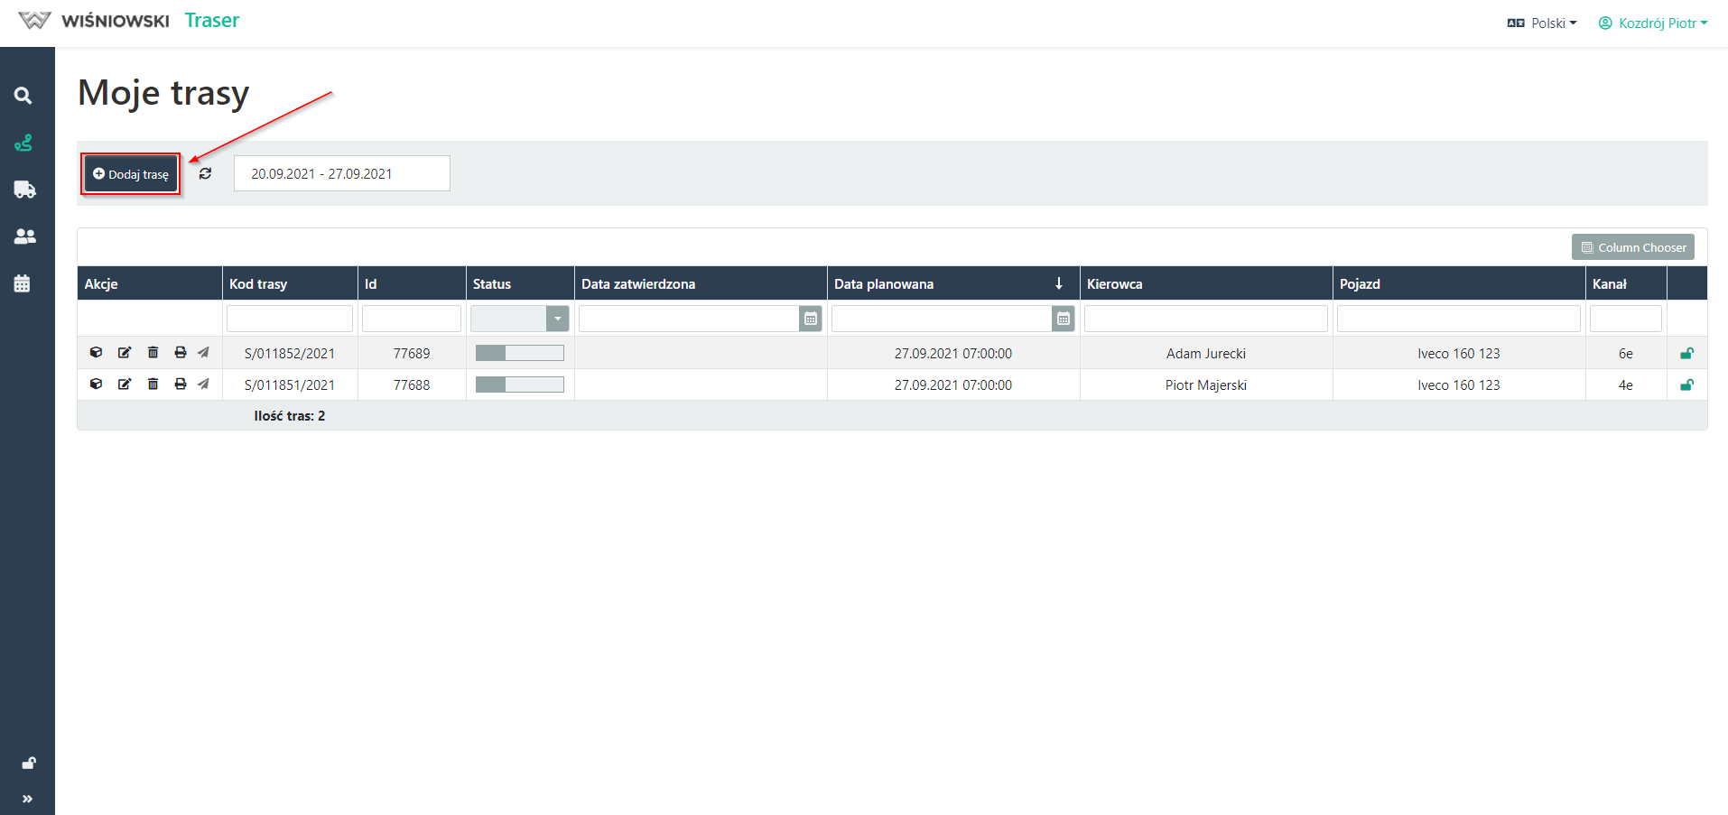The height and width of the screenshot is (815, 1728).
Task: Open vehicles section via truck icon
Action: pos(24,190)
